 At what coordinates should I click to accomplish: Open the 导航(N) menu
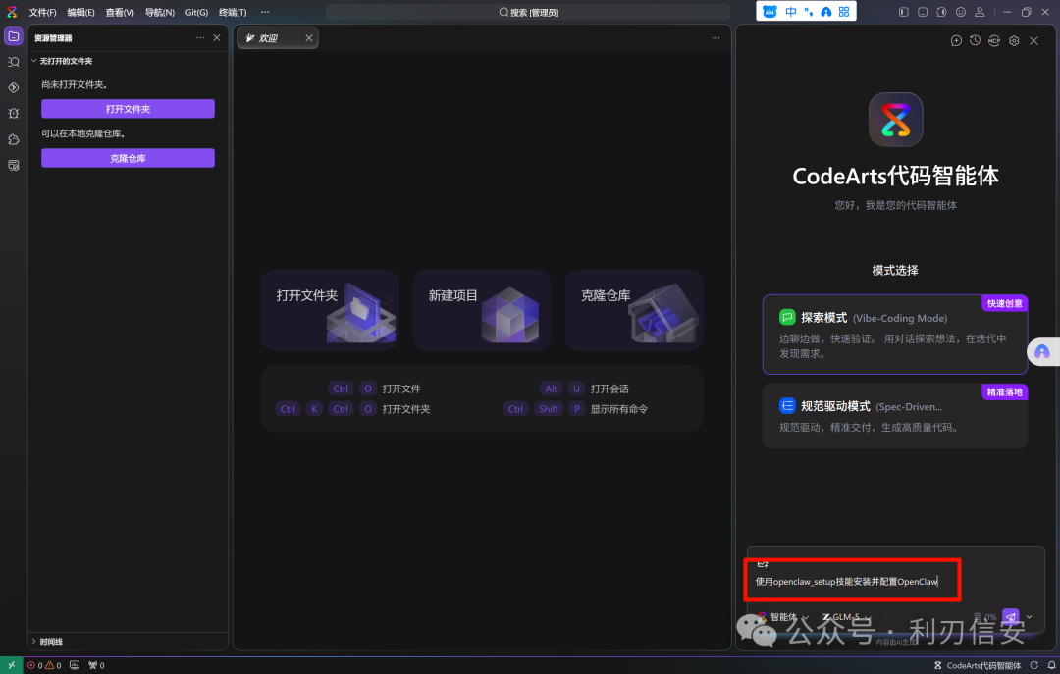[160, 12]
